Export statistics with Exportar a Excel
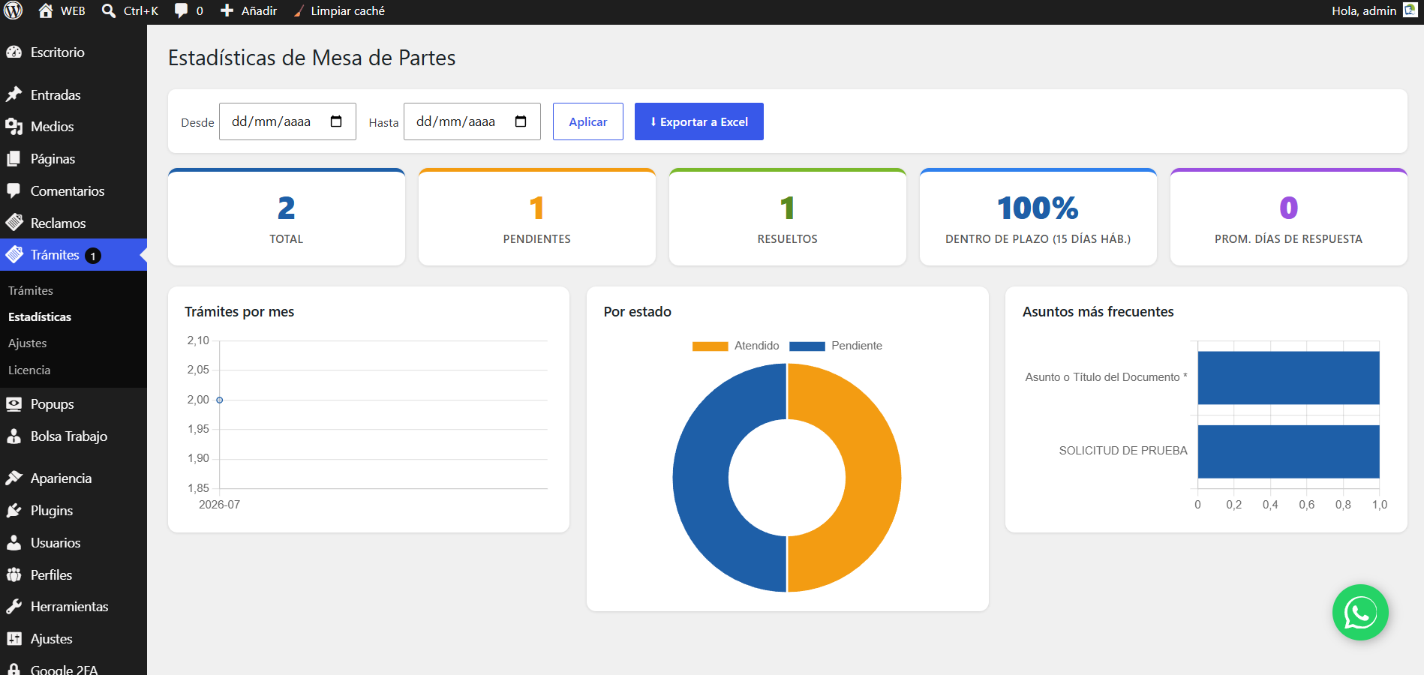The width and height of the screenshot is (1424, 675). pyautogui.click(x=699, y=121)
